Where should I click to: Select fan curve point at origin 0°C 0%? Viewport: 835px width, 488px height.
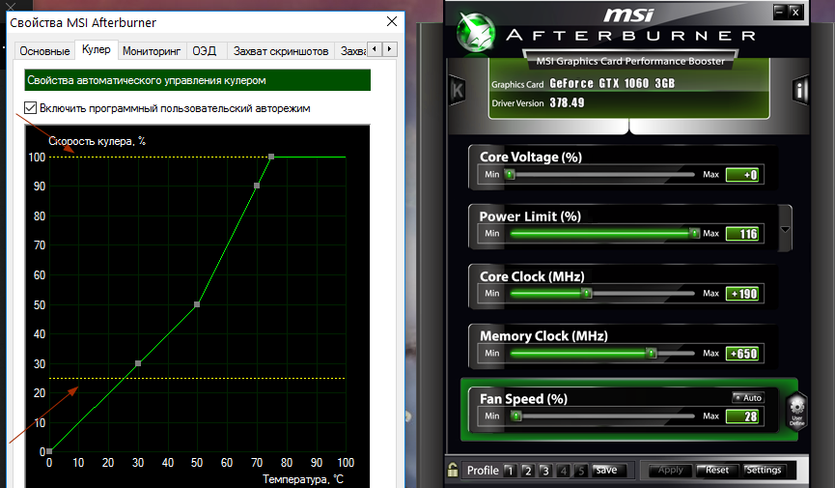(x=49, y=451)
